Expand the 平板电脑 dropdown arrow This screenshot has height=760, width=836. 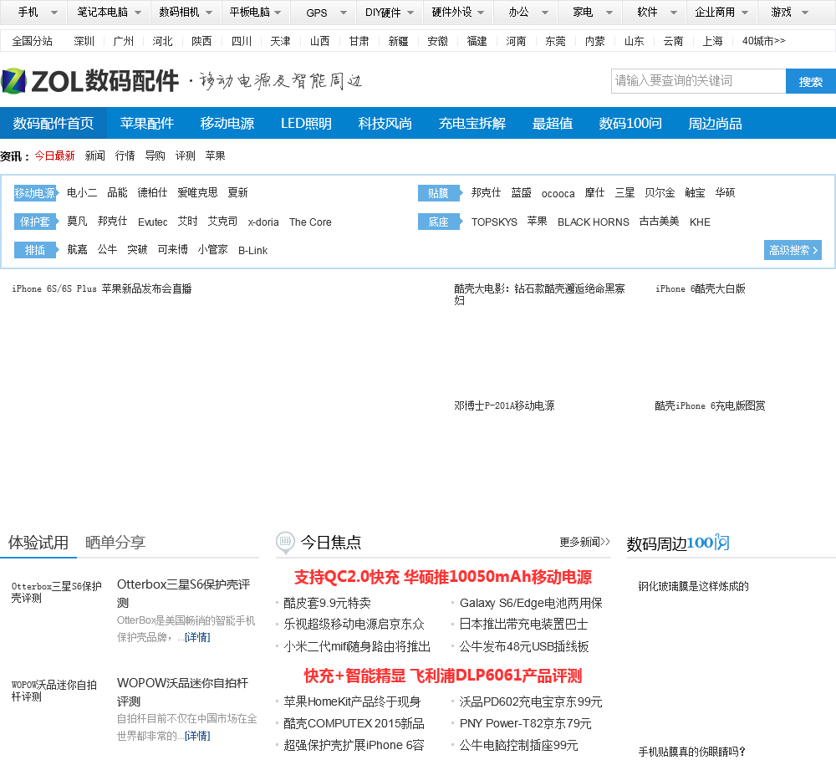click(x=278, y=13)
